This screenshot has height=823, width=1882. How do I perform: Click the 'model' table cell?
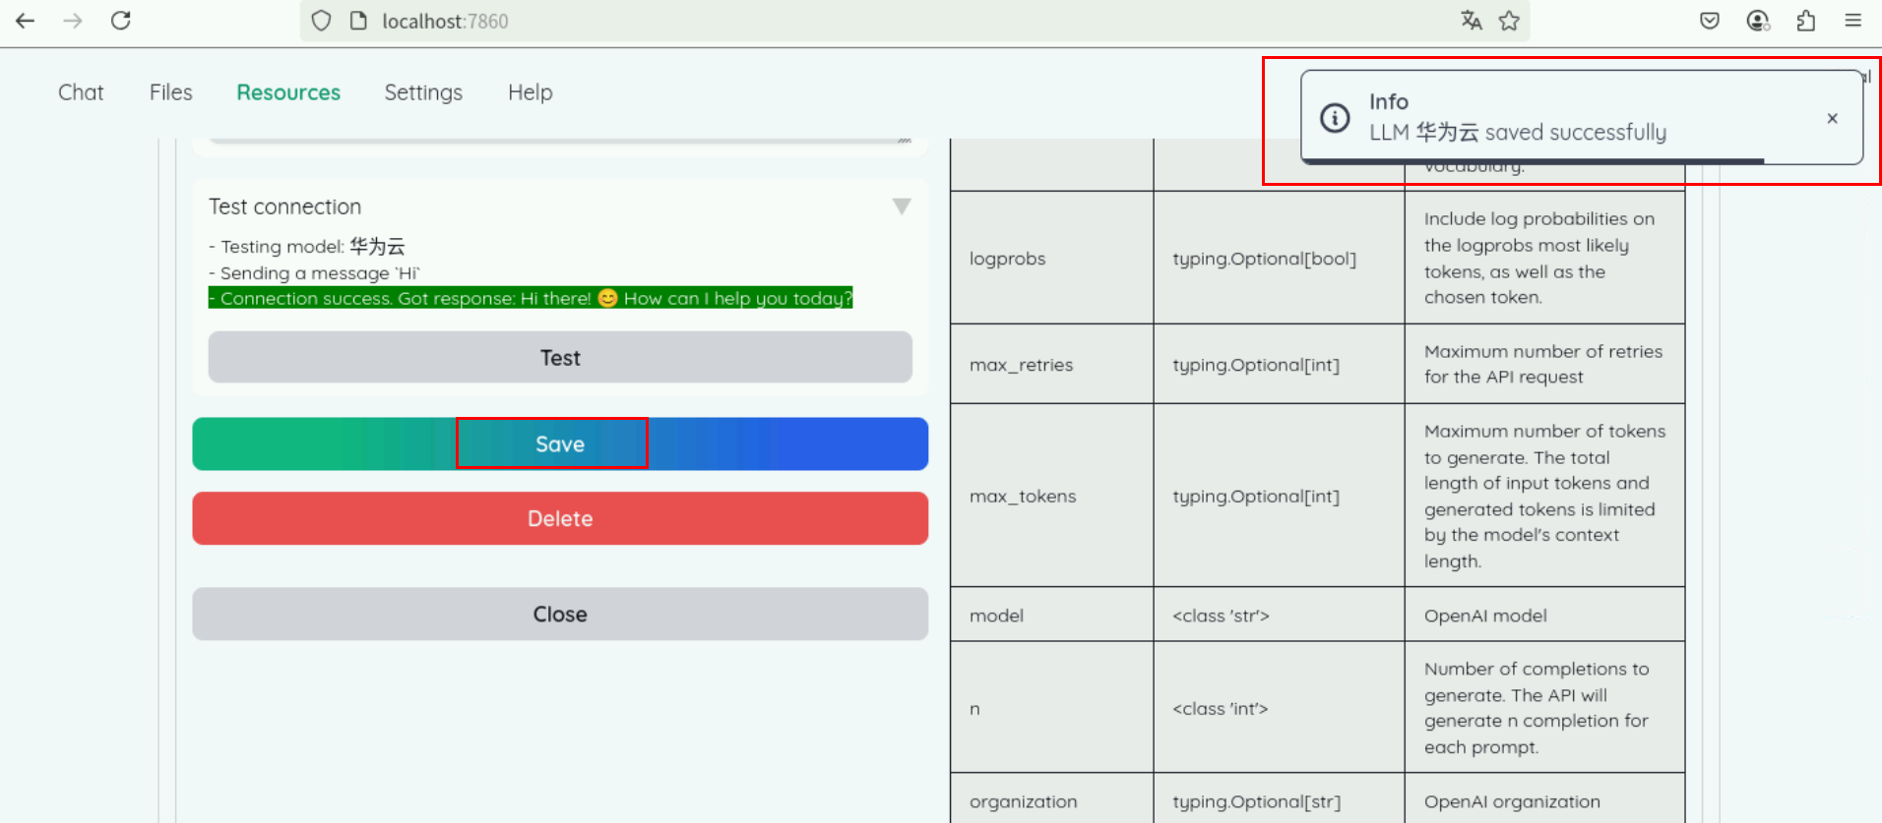click(1051, 615)
